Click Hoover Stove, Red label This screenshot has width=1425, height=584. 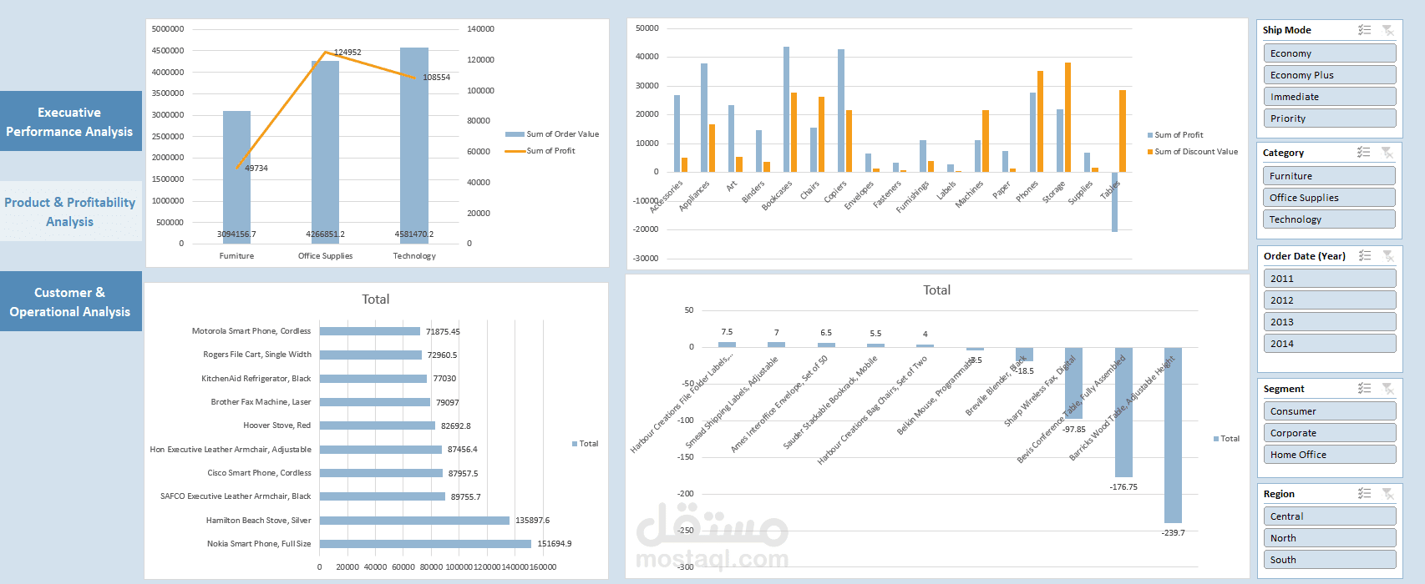coord(276,425)
